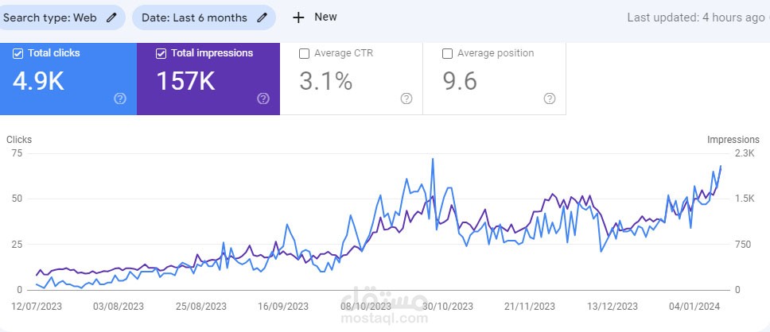Open the Date: Last 6 months filter chip
This screenshot has width=770, height=332.
pyautogui.click(x=194, y=17)
